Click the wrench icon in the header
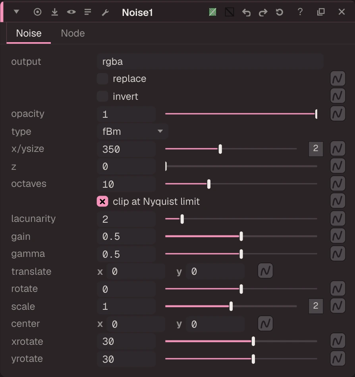This screenshot has height=377, width=355. (105, 12)
